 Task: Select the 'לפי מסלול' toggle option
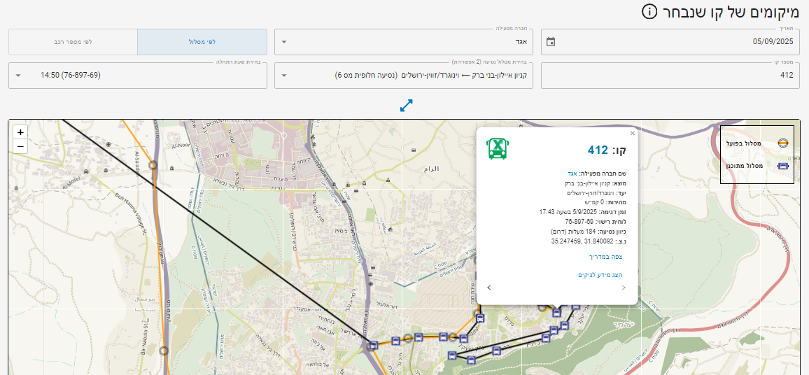pos(202,42)
